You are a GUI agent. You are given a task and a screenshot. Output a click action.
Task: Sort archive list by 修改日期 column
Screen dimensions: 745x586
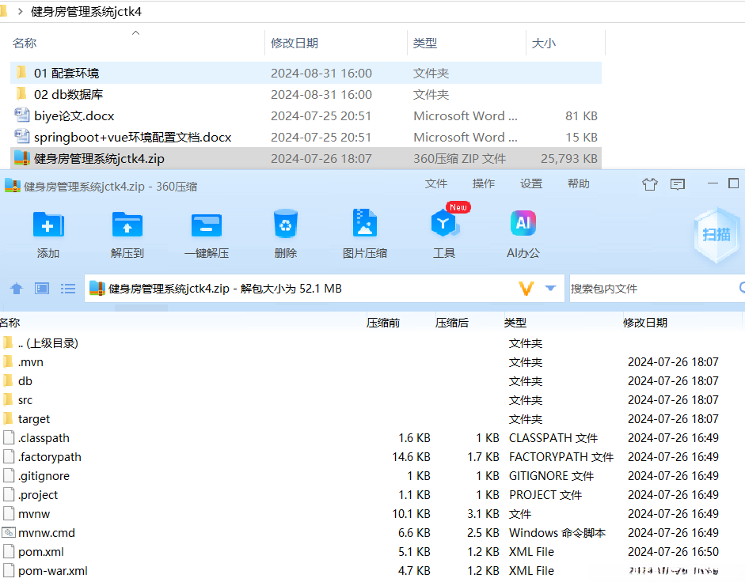coord(645,323)
